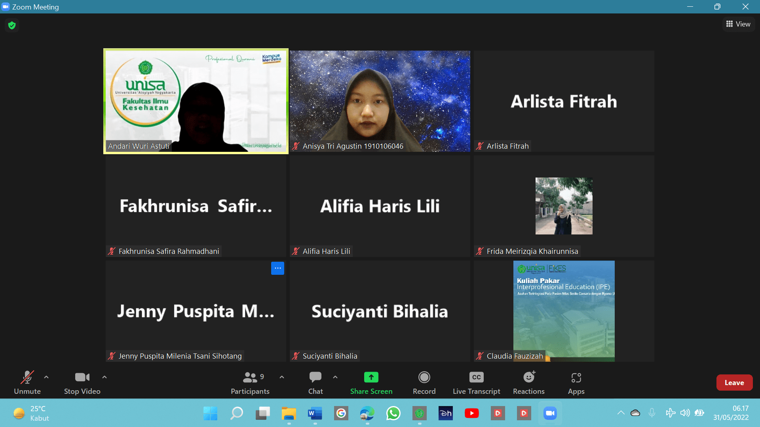The width and height of the screenshot is (760, 427).
Task: Stop the camera video
Action: point(82,383)
